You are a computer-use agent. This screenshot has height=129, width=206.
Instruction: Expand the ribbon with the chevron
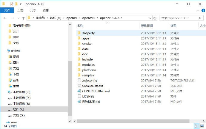click(x=198, y=10)
